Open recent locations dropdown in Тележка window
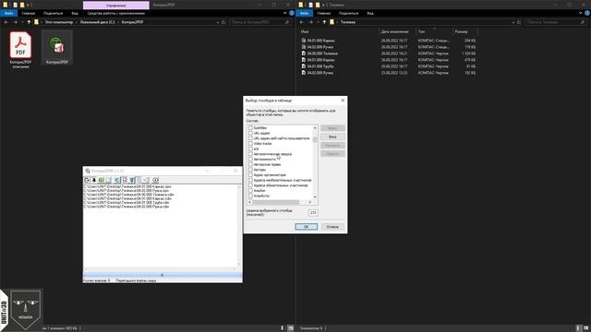Image resolution: width=591 pixels, height=332 pixels. click(x=318, y=22)
